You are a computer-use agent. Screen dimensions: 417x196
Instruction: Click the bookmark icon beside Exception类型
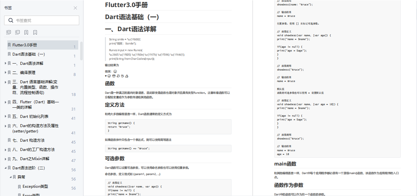coord(20,186)
